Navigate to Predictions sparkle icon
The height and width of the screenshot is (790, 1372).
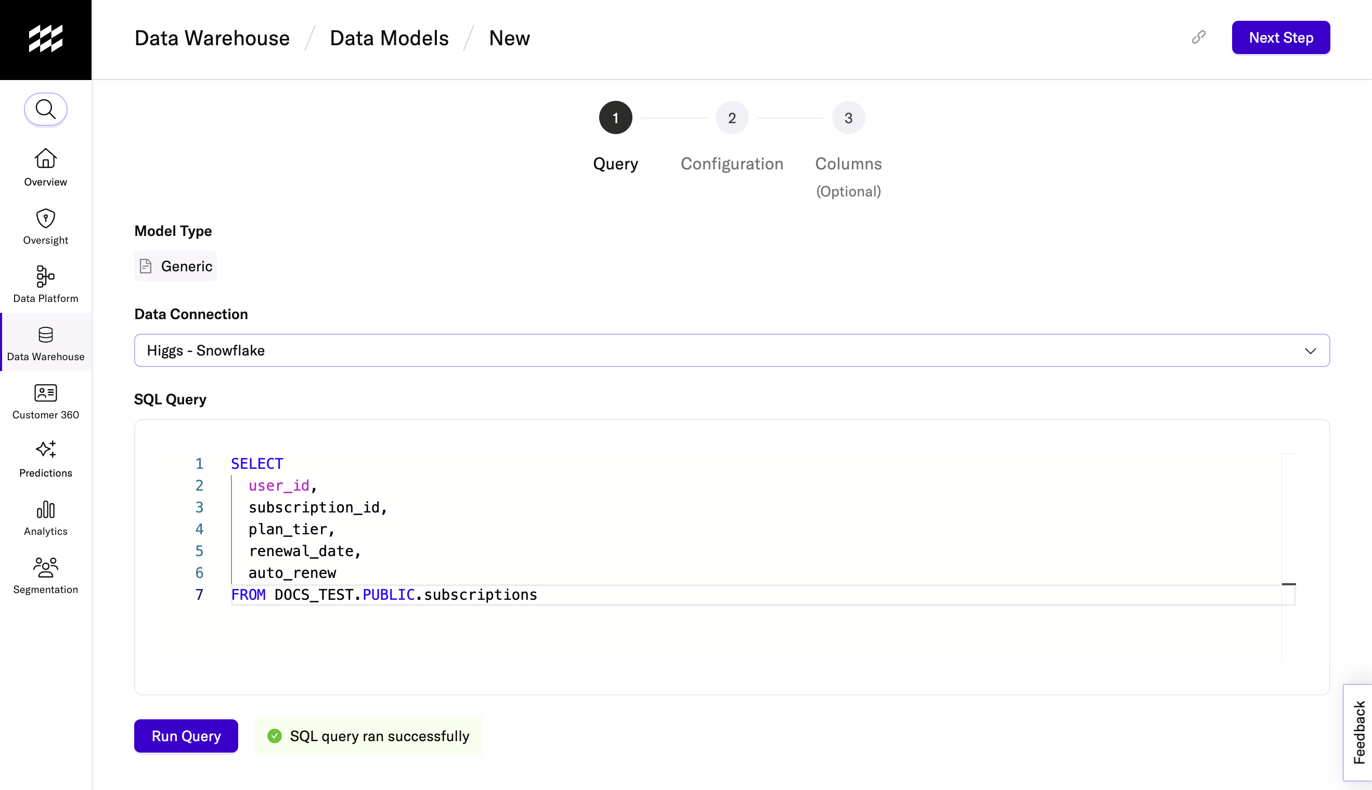[46, 450]
